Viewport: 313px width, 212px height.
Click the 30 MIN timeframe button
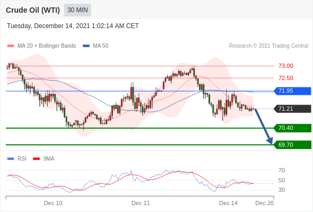click(77, 10)
